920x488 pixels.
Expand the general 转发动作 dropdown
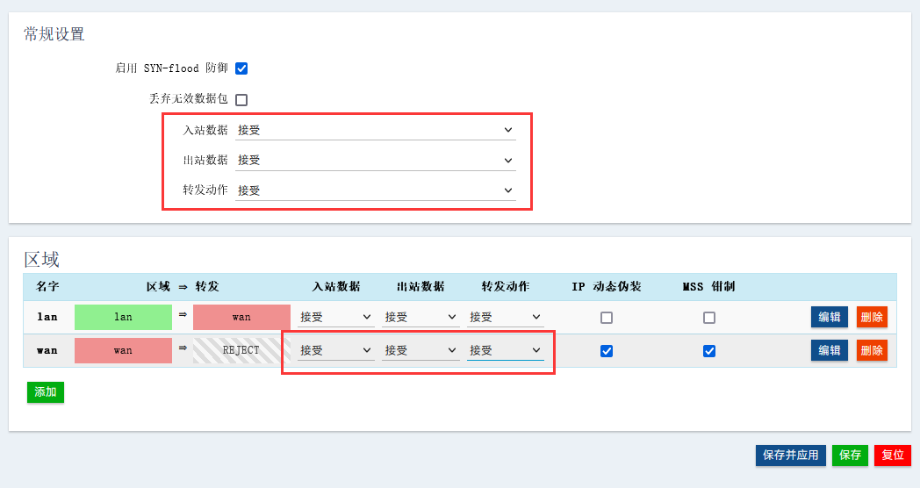[375, 190]
